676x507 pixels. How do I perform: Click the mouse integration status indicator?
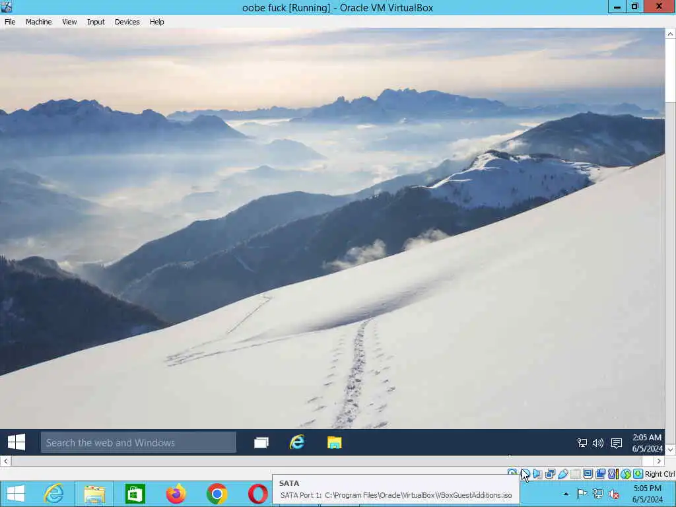[x=626, y=474]
